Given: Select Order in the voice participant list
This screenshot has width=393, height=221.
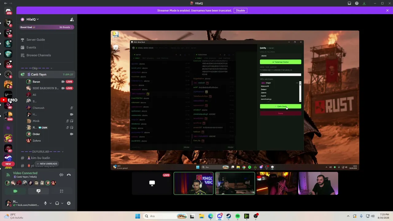Looking at the screenshot, I should (x=49, y=134).
